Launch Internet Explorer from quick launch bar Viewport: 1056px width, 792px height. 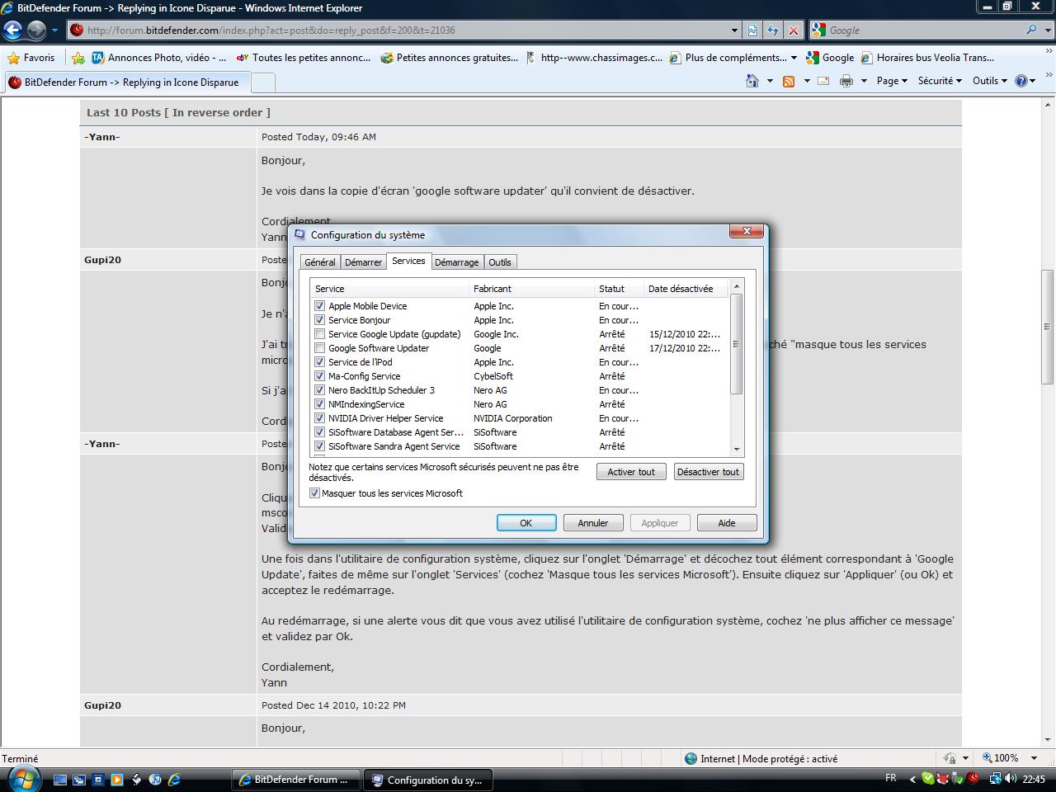click(174, 780)
